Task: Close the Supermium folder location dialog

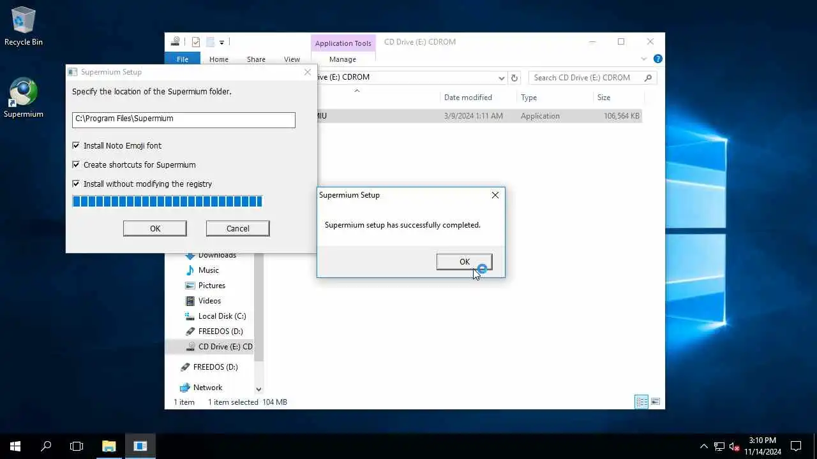Action: [x=308, y=72]
